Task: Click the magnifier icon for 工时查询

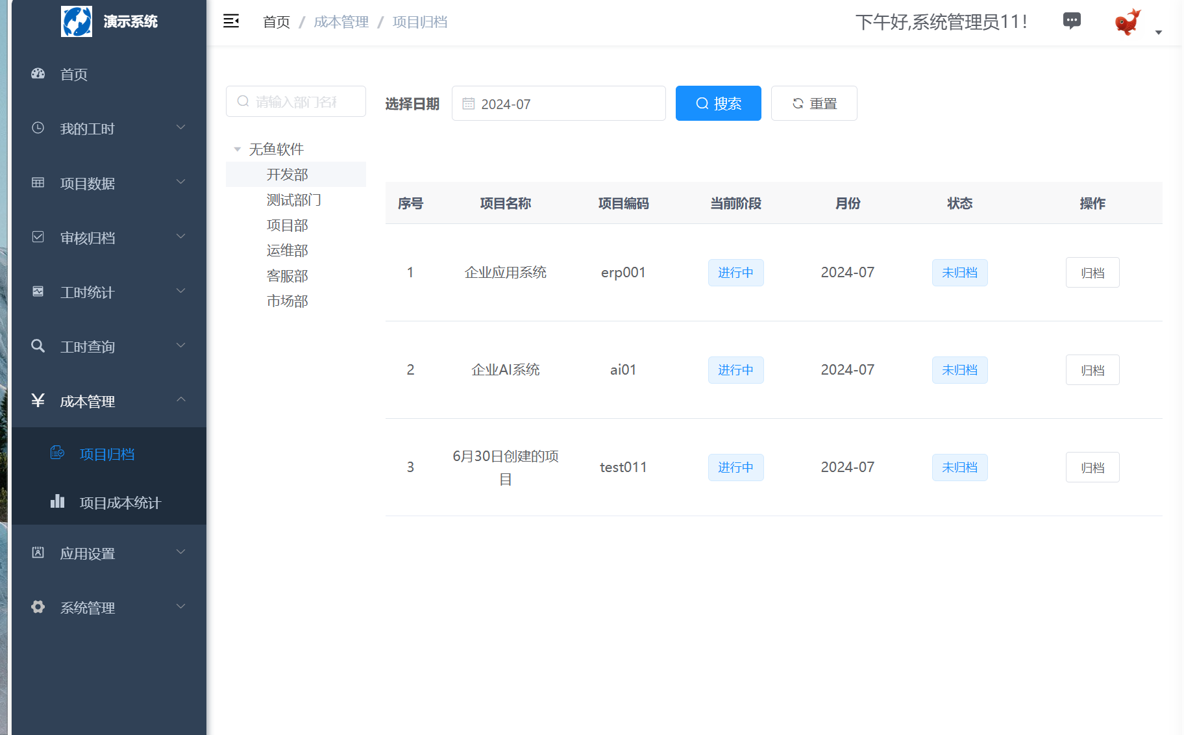Action: 38,346
